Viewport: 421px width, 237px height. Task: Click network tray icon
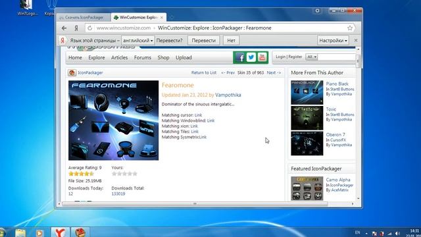click(389, 234)
